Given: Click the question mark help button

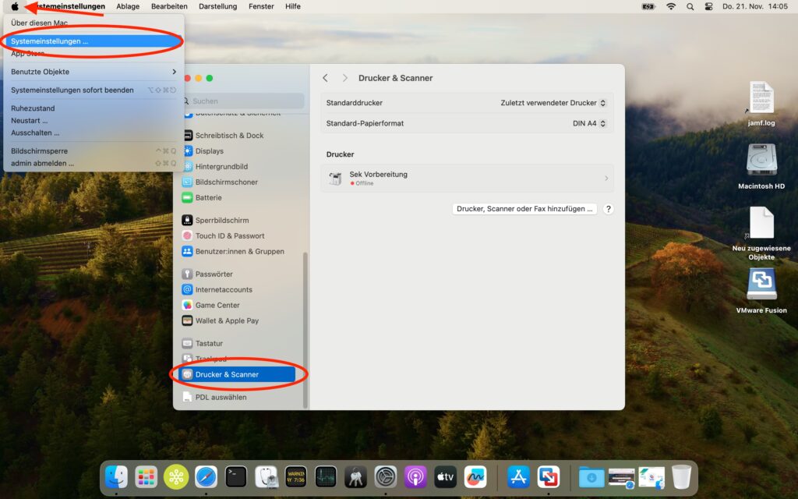Looking at the screenshot, I should 608,209.
